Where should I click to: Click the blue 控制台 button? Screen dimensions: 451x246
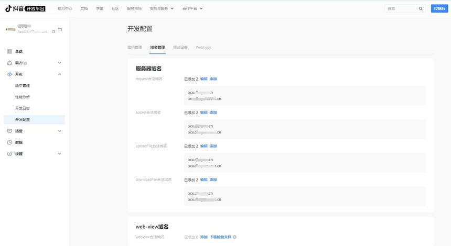[x=439, y=8]
